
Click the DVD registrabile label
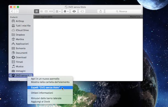44,17
